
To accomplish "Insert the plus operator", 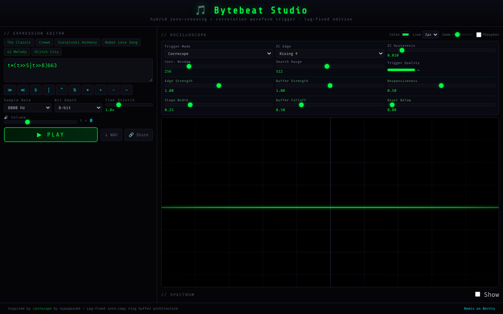I will [101, 90].
